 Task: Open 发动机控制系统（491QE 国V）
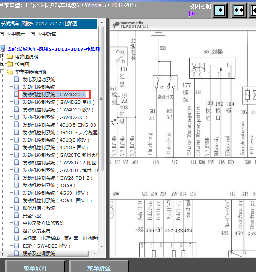coord(55,148)
